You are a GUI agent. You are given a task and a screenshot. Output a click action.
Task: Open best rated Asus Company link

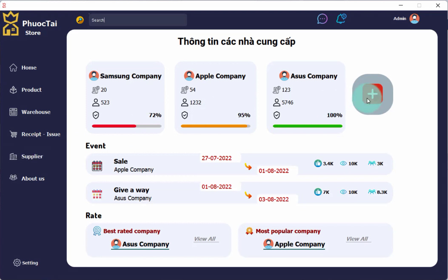(140, 244)
